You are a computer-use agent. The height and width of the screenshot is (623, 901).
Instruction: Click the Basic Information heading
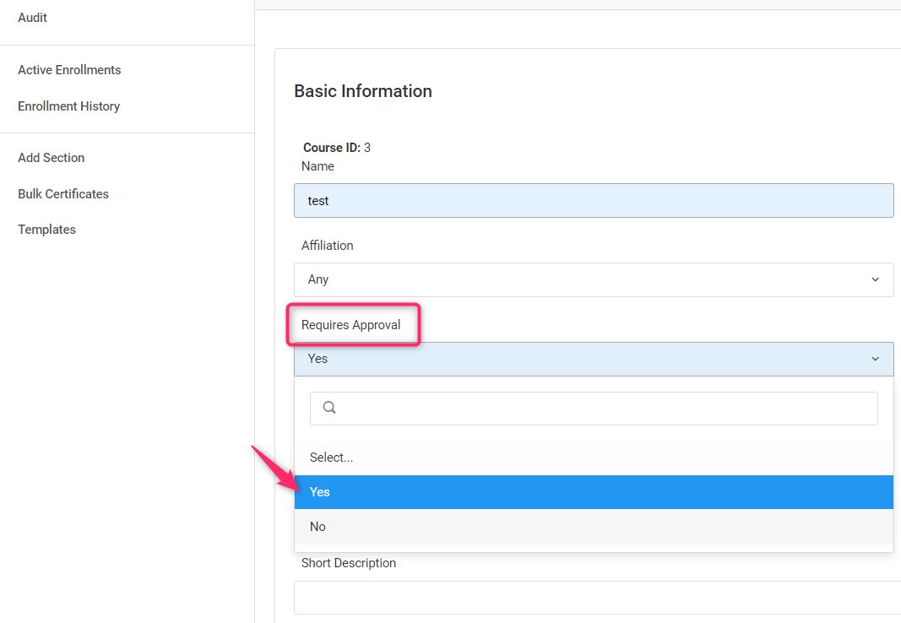363,91
